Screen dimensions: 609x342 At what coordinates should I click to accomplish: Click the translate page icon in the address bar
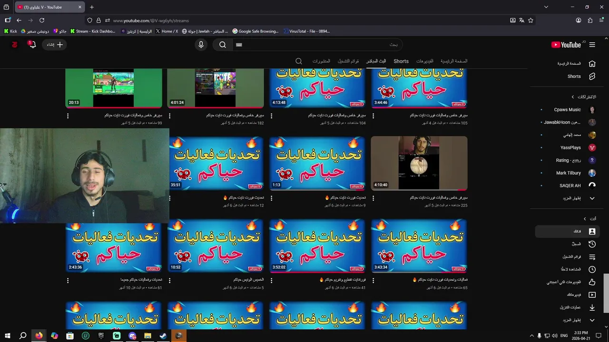tap(521, 20)
